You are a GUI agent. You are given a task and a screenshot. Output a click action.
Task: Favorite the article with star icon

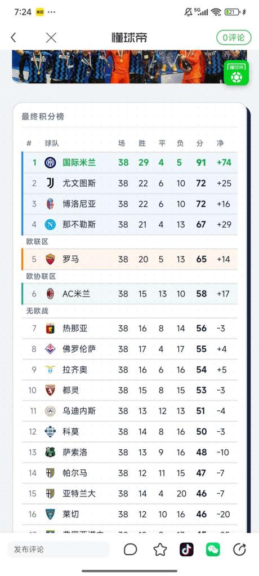160,550
